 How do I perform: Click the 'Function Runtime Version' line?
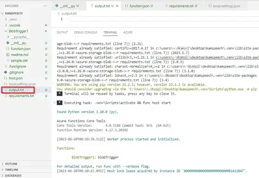(x=92, y=130)
